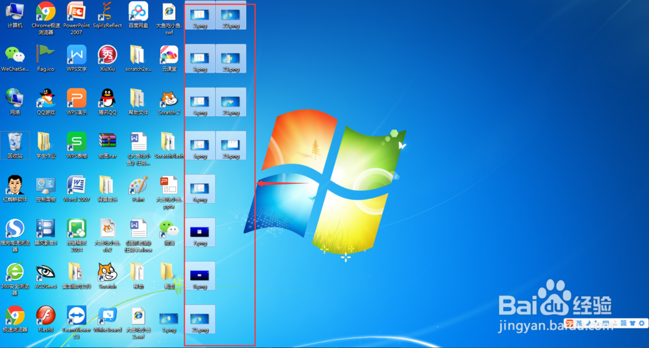Select the 23.png image thumbnail
Screen dimensions: 649x348
231,58
